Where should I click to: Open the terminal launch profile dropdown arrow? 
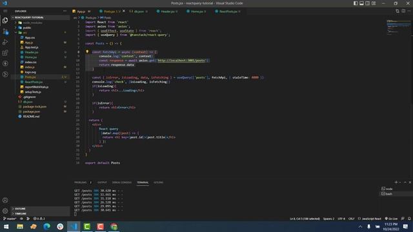(x=400, y=182)
